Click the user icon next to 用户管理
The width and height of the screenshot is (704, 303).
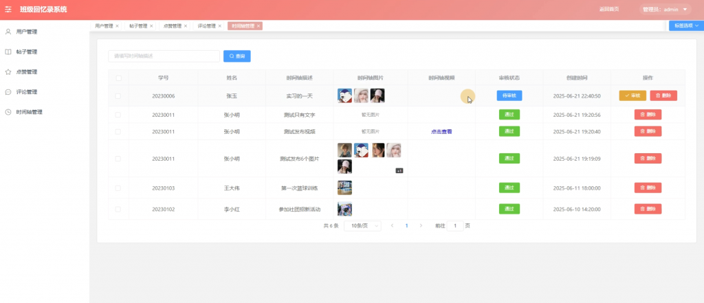coord(8,32)
